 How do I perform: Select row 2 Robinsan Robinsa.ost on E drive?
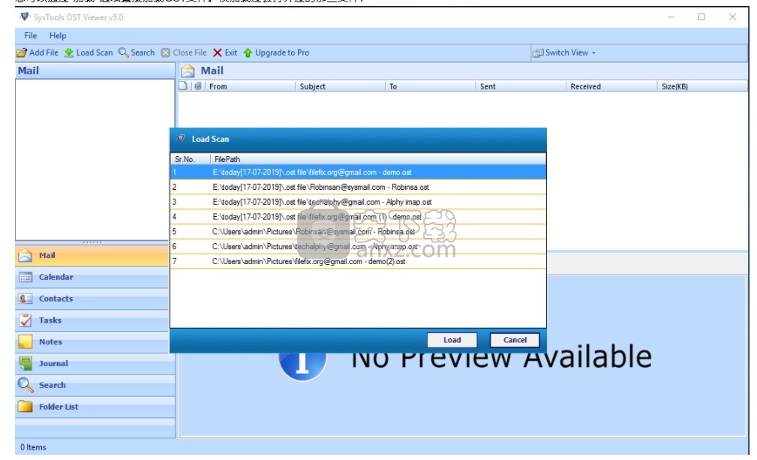click(358, 188)
